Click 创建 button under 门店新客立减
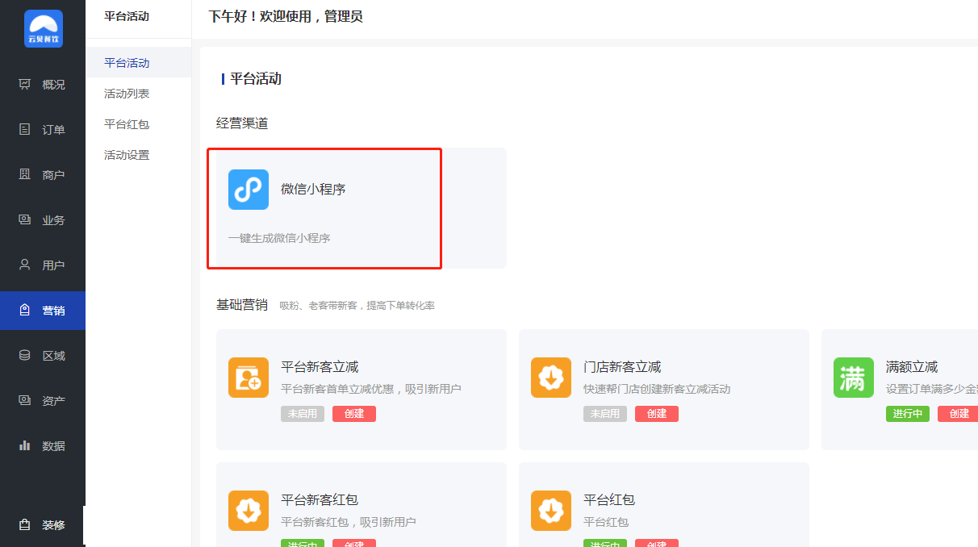Viewport: 978px width, 547px height. pyautogui.click(x=657, y=414)
